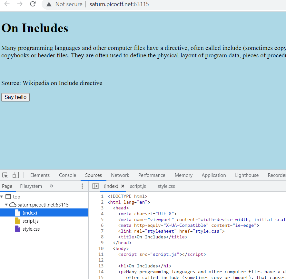
Task: Click line number 11 in the gutter
Action: point(101,254)
